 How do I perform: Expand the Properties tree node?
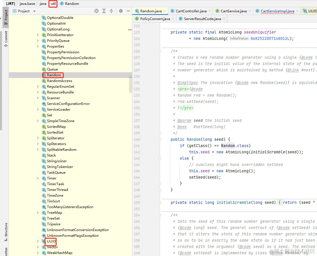coord(38,46)
